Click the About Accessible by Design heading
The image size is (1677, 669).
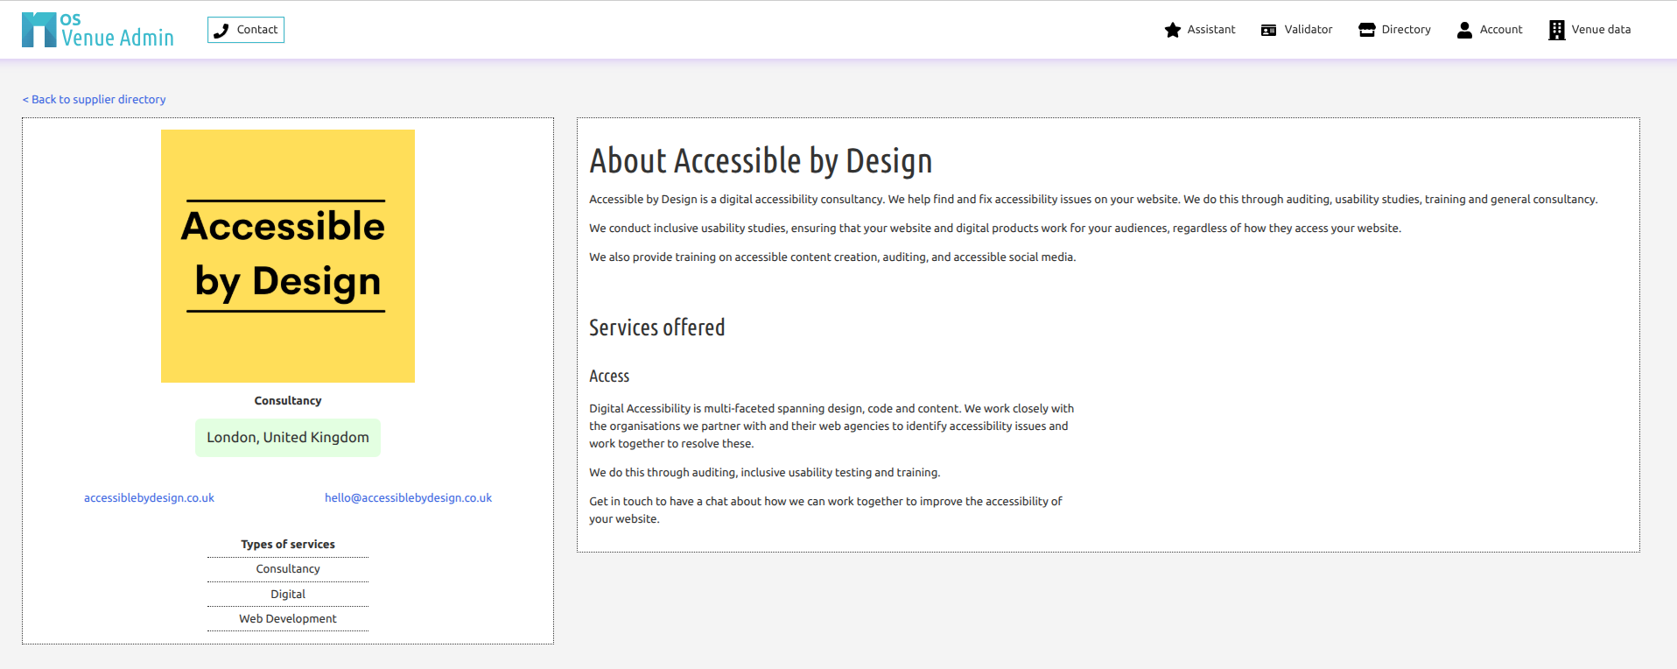761,161
